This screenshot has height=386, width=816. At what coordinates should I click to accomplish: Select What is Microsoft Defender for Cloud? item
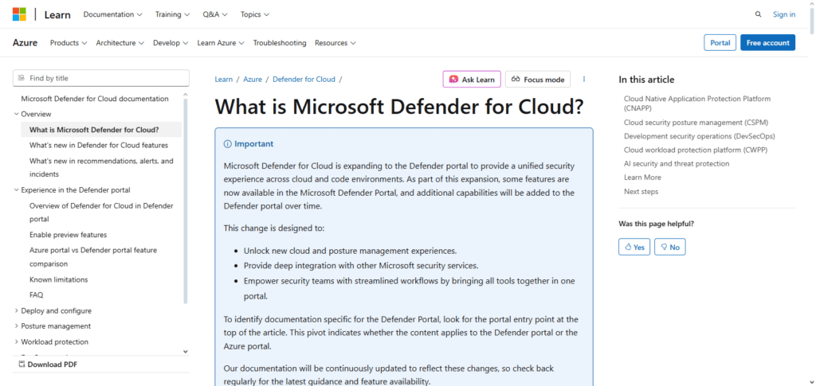[x=101, y=130]
